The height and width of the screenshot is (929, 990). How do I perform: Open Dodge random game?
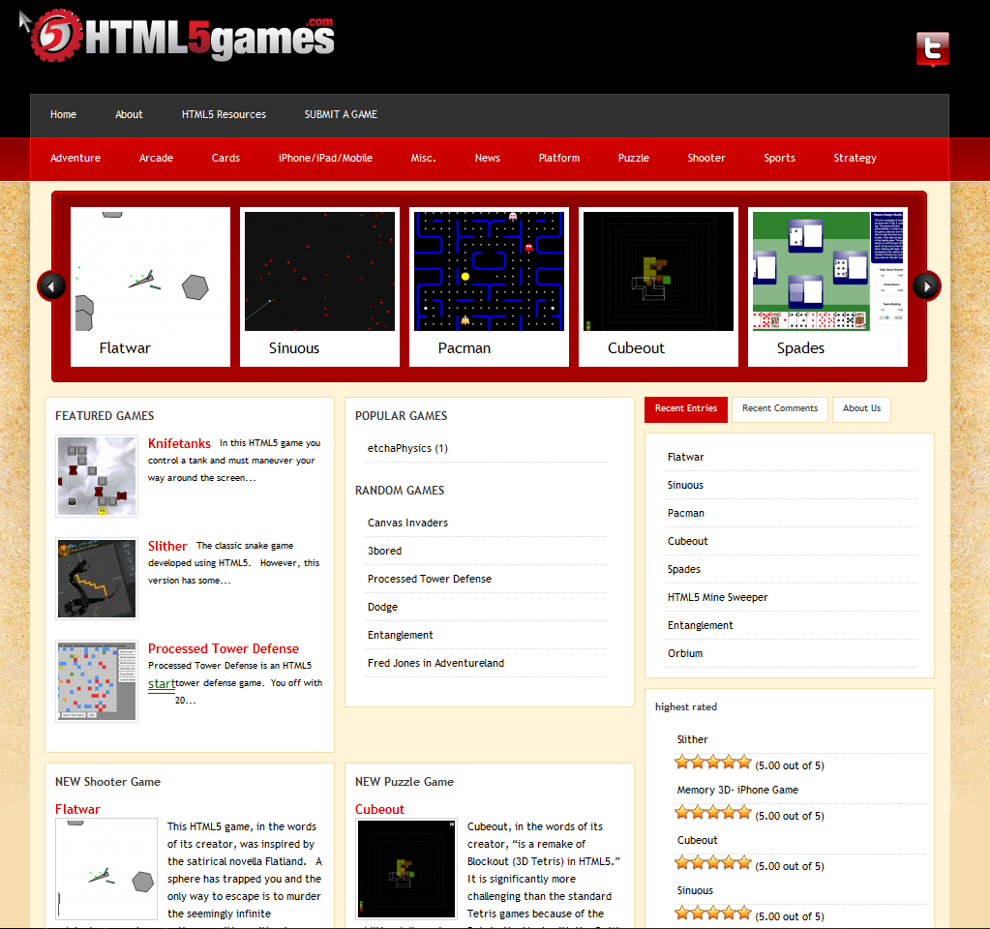click(x=382, y=607)
